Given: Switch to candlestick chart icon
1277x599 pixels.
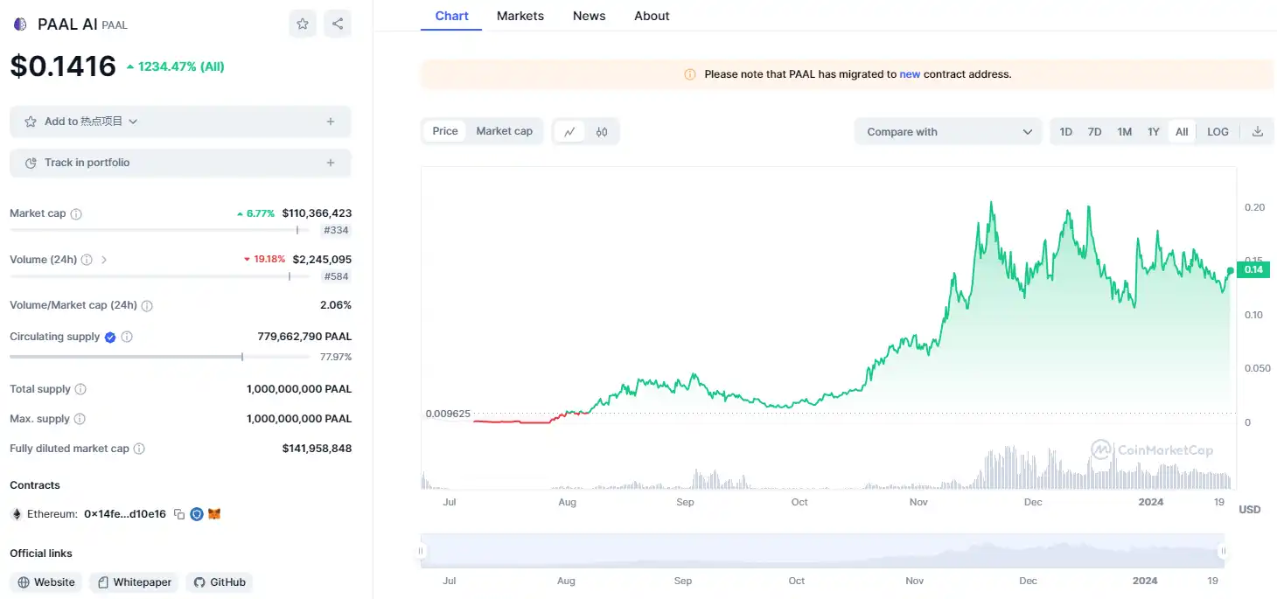Looking at the screenshot, I should (x=602, y=132).
